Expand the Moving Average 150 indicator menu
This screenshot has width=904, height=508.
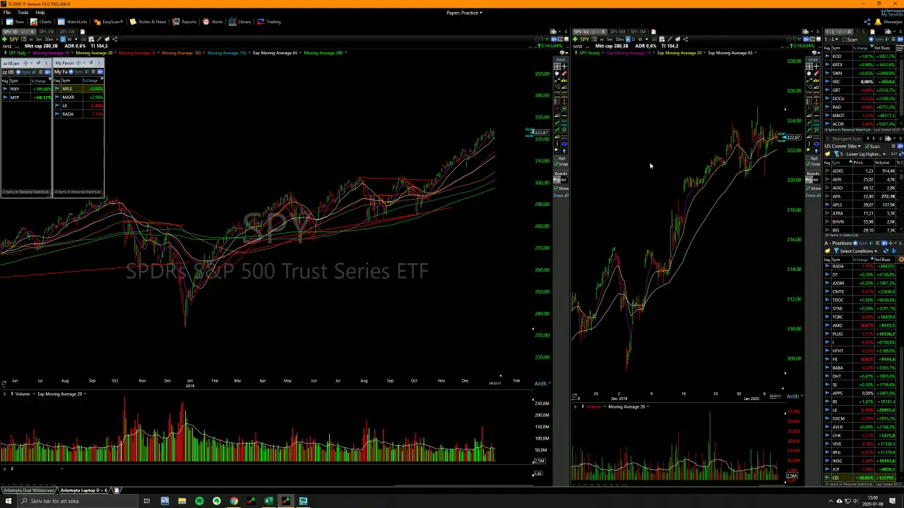pyautogui.click(x=249, y=53)
